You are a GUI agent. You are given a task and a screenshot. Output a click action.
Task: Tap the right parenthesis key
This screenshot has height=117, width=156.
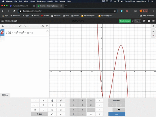44,105
